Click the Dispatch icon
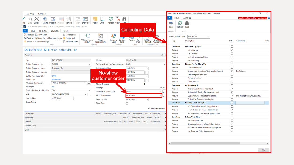The image size is (294, 165). (53, 20)
